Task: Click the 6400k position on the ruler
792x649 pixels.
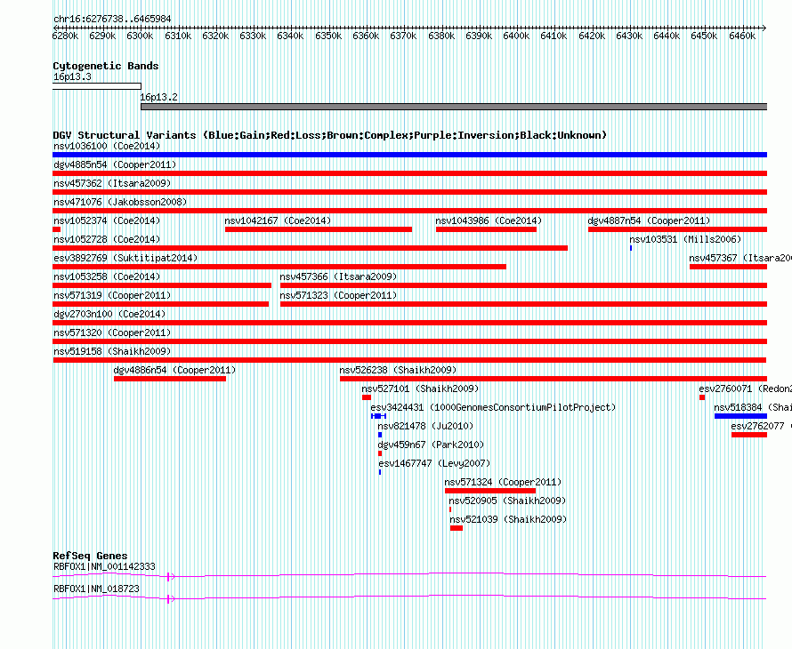Action: [x=516, y=36]
